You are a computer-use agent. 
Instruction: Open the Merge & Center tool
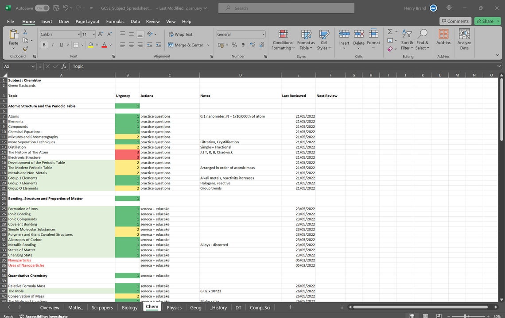click(186, 45)
